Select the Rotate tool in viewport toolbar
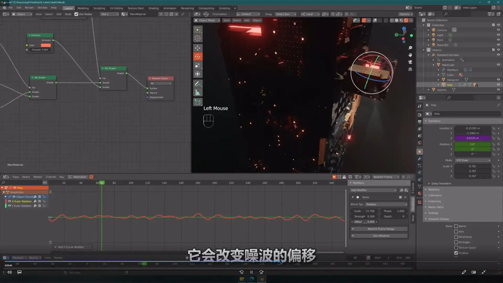This screenshot has width=503, height=283. 198,56
